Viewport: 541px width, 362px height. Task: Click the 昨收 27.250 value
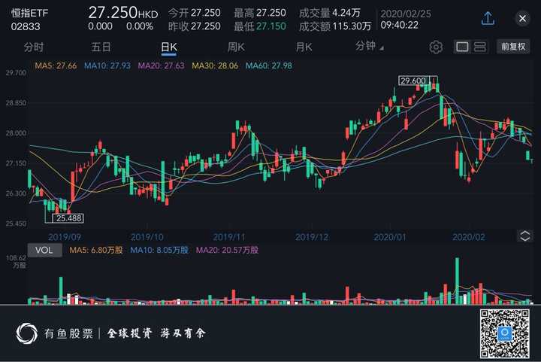[195, 26]
